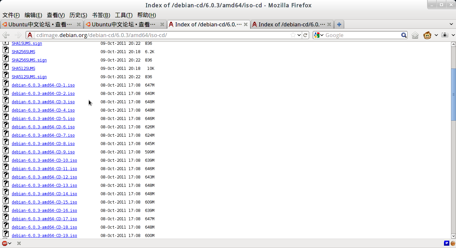Go back with the Back arrow button
The height and width of the screenshot is (248, 456).
click(x=6, y=35)
